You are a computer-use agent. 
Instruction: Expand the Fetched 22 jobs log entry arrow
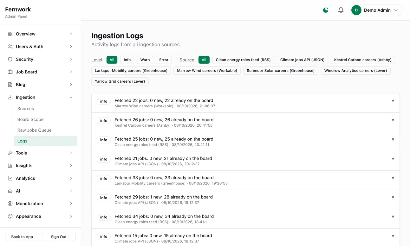393,101
